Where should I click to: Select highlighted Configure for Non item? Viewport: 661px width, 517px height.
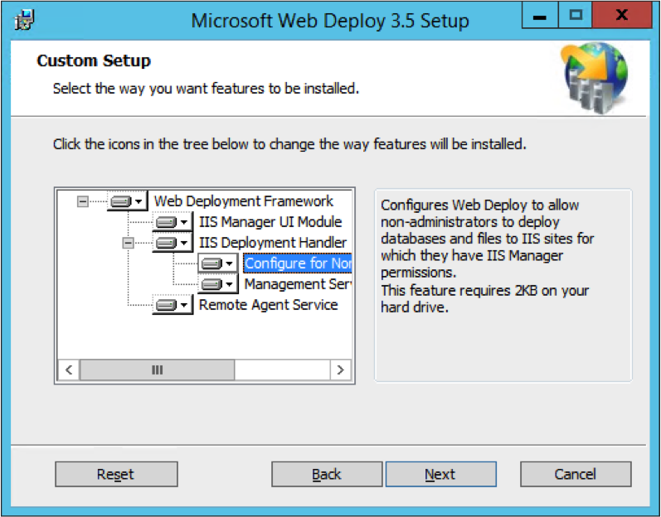[x=297, y=263]
